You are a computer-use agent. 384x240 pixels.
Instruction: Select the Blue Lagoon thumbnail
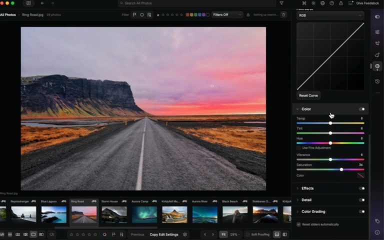click(x=53, y=214)
